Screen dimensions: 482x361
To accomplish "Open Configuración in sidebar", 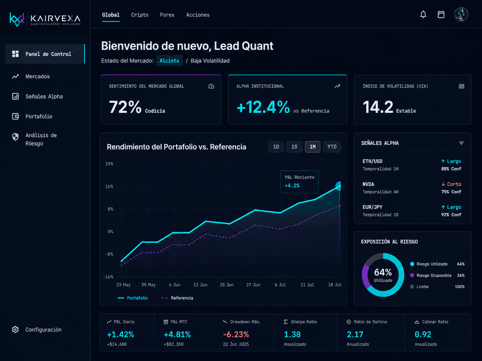I will tap(45, 329).
